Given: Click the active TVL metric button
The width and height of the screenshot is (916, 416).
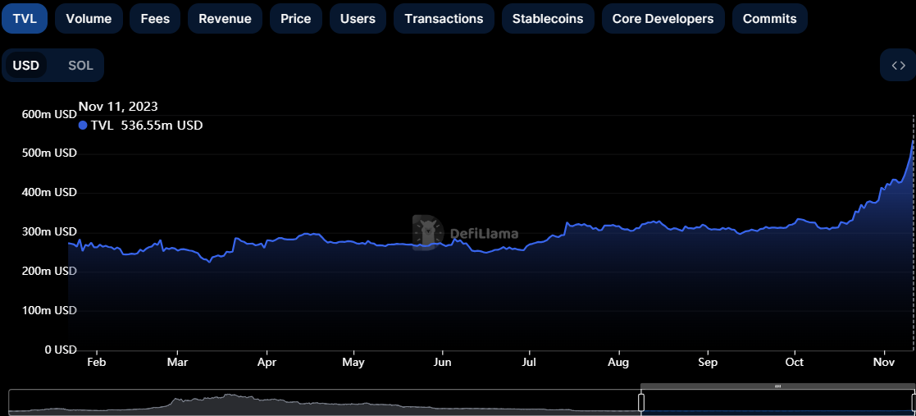Looking at the screenshot, I should tap(25, 18).
